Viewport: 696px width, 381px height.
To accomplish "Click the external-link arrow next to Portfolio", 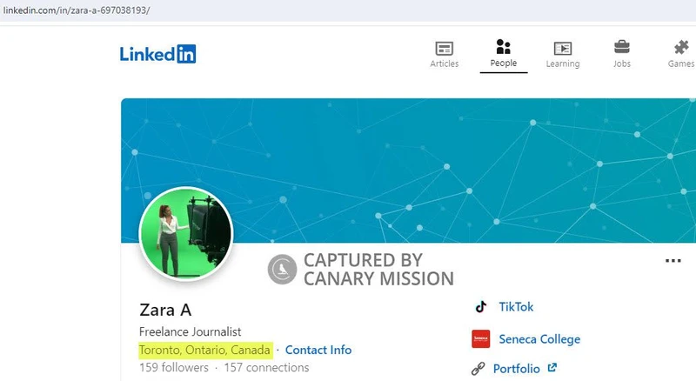I will [552, 368].
